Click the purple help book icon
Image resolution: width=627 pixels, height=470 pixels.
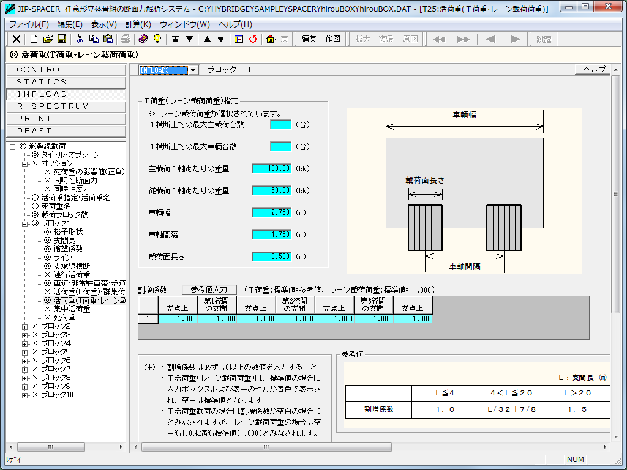(143, 39)
